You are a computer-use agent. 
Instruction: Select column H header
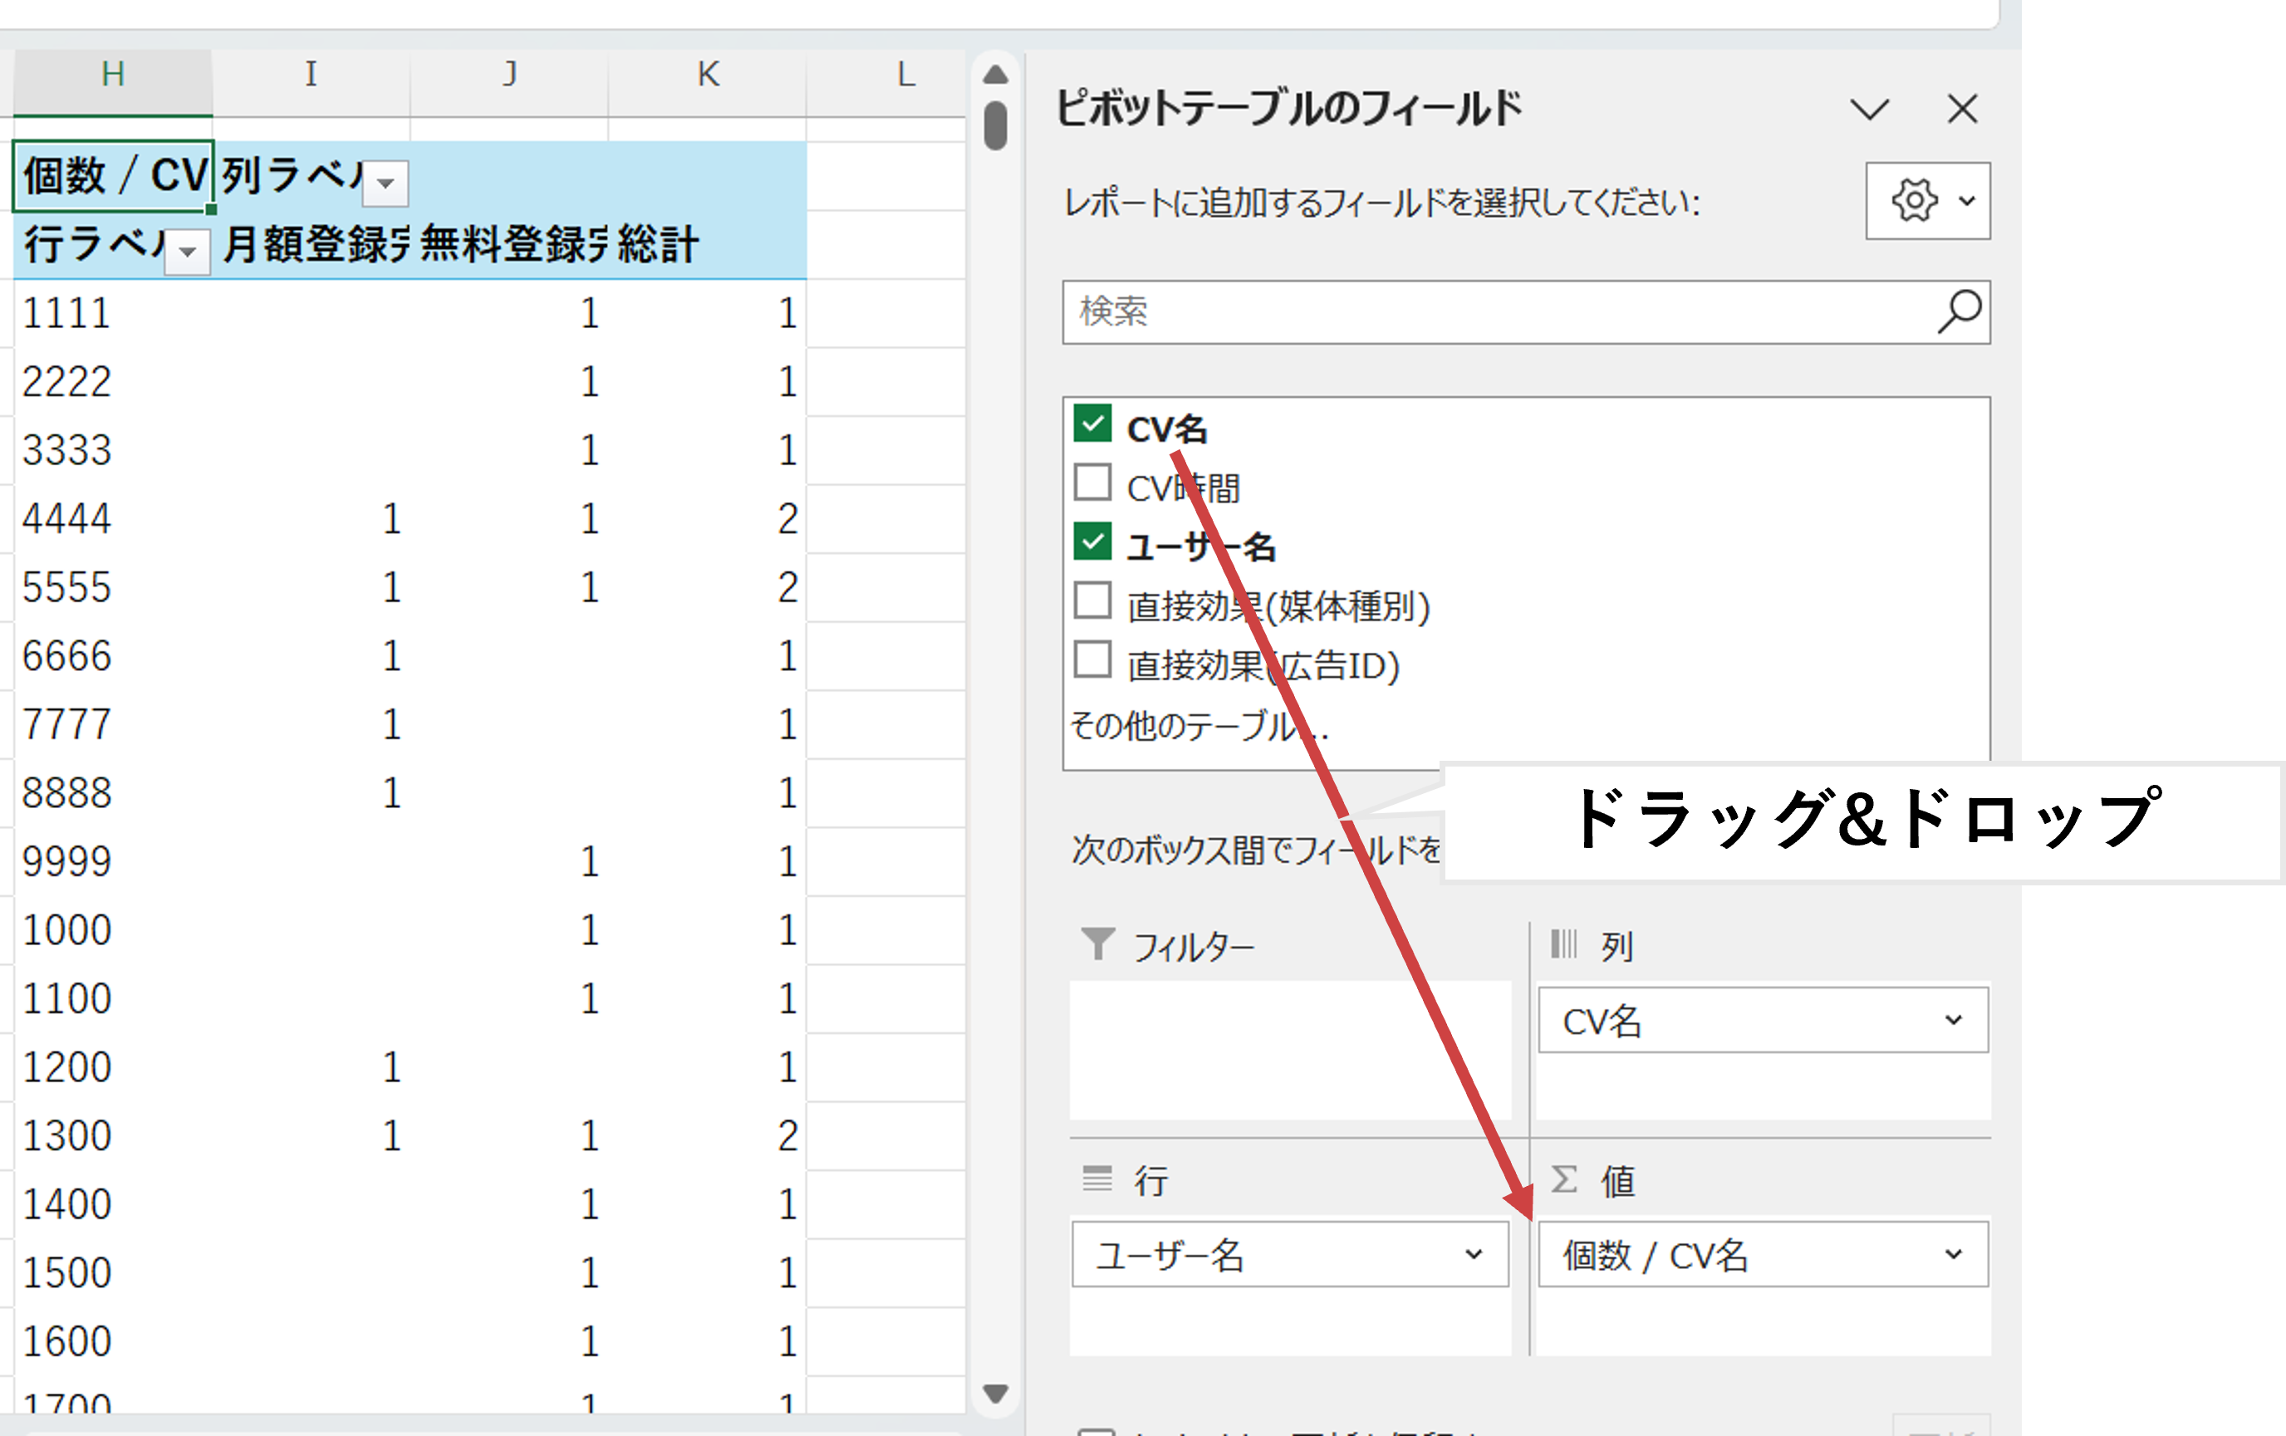113,74
